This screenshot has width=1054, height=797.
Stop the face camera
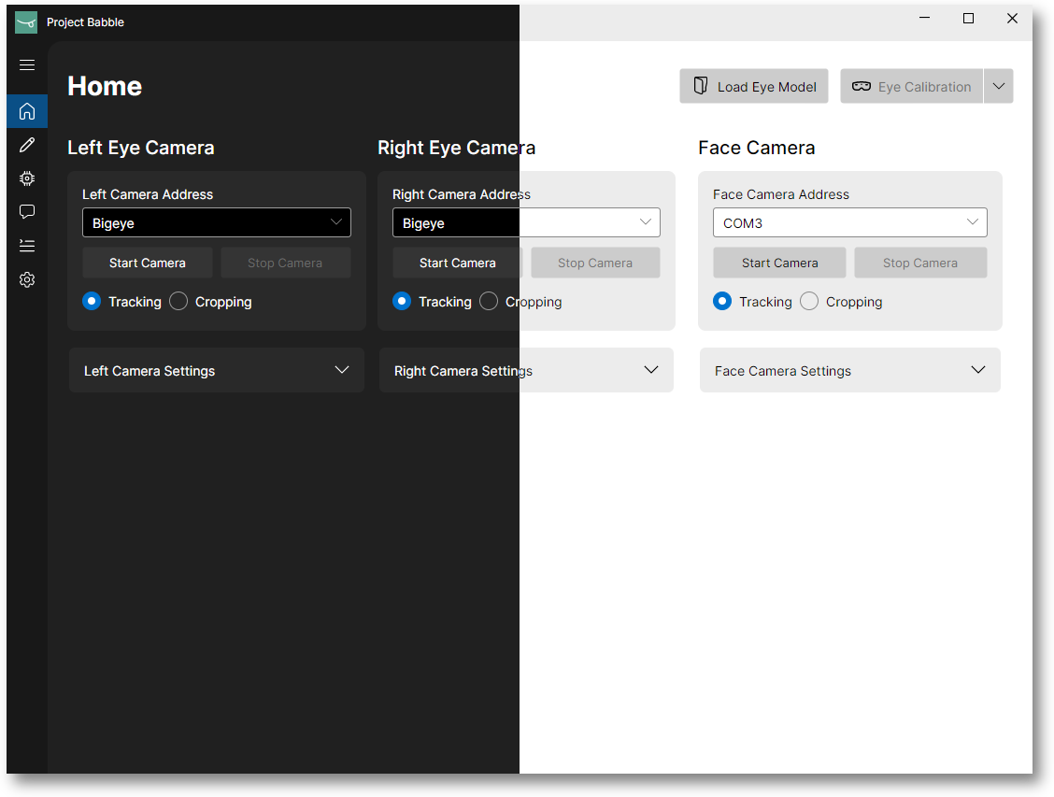[920, 263]
